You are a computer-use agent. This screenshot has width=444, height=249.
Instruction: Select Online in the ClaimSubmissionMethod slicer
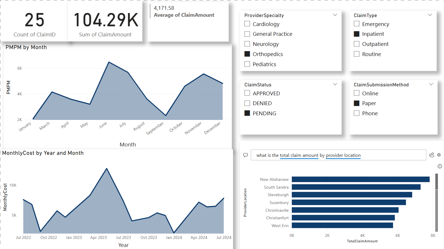click(357, 93)
